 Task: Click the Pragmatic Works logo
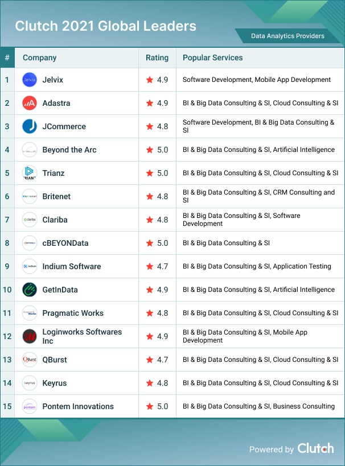[30, 313]
